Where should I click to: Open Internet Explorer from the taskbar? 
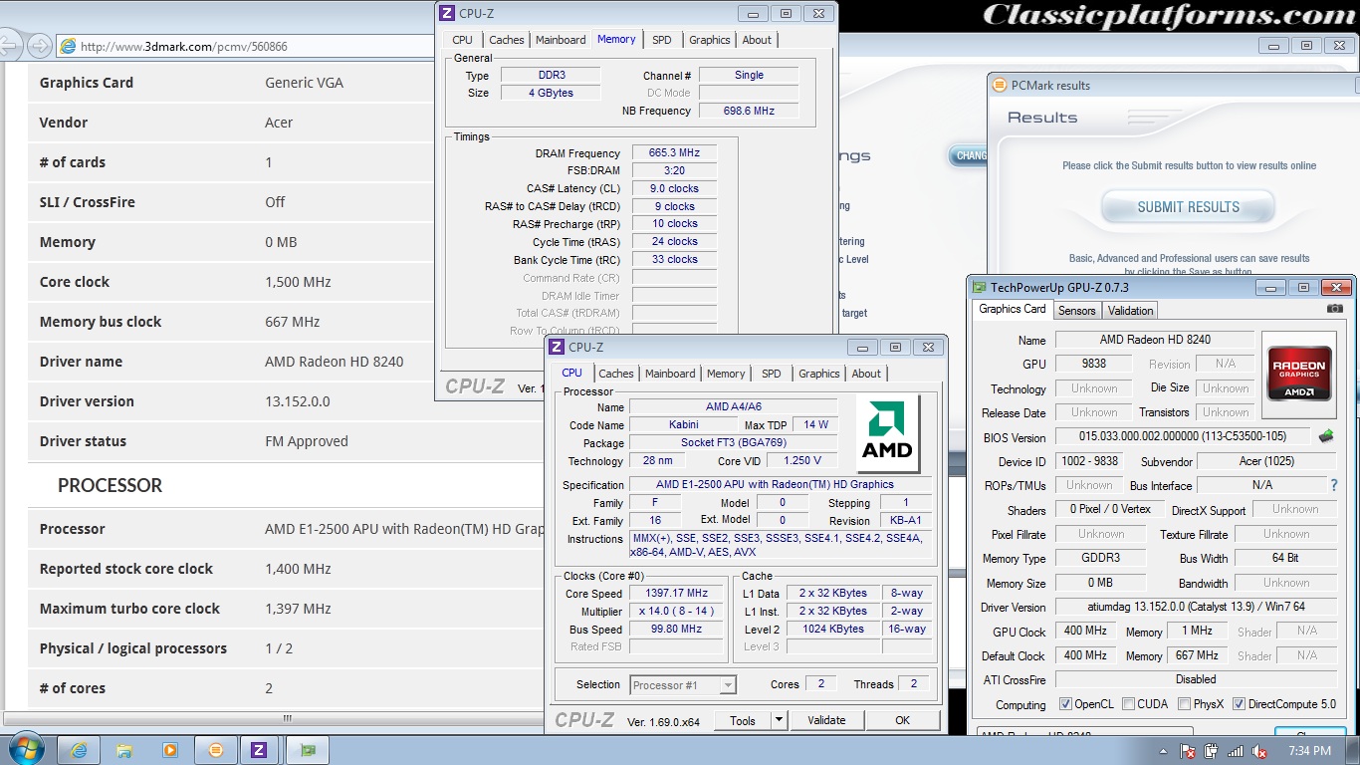click(x=79, y=750)
